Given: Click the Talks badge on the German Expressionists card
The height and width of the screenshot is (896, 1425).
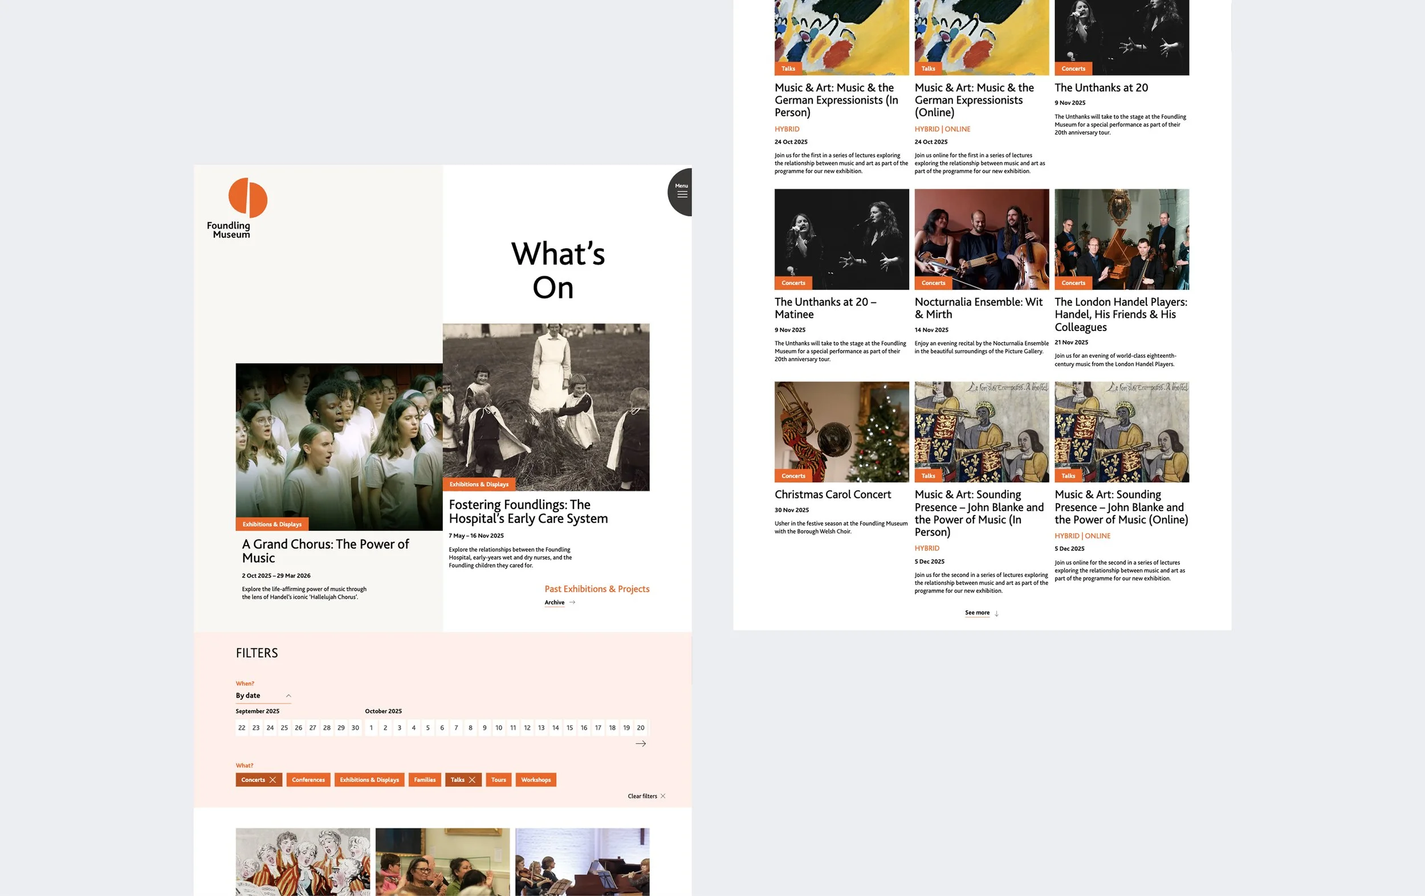Looking at the screenshot, I should point(788,68).
